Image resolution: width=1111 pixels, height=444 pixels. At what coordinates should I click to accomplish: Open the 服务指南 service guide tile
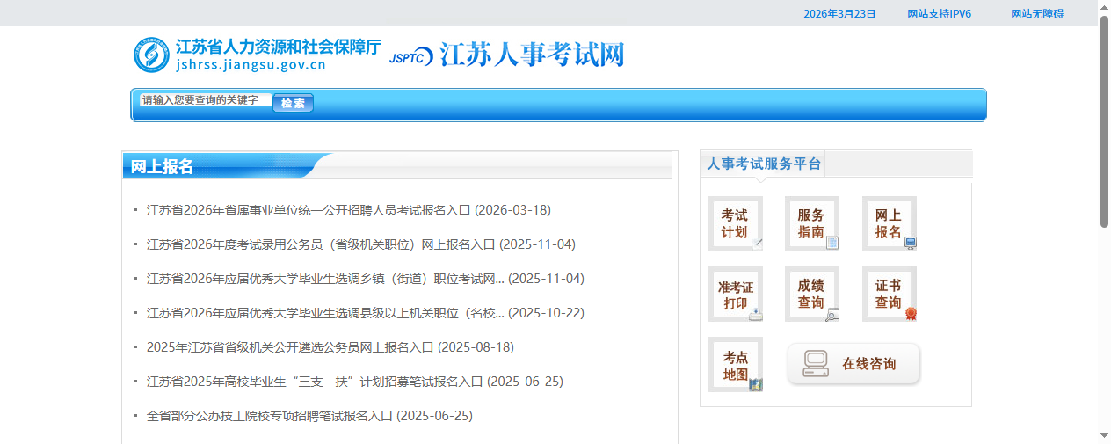click(x=812, y=223)
